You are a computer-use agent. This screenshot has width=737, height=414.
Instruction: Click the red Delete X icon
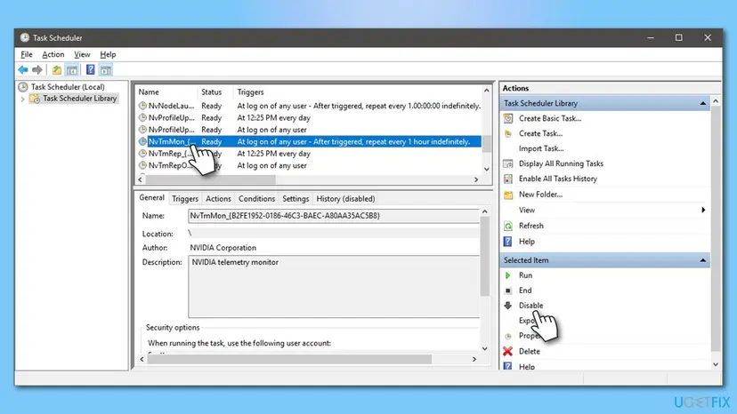[507, 351]
